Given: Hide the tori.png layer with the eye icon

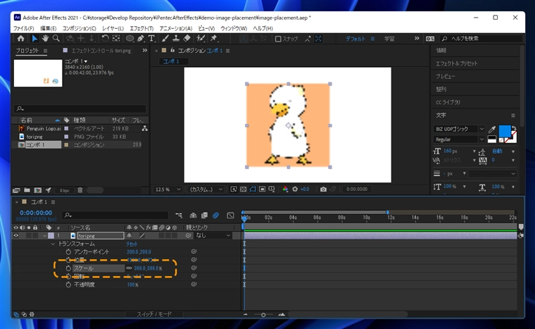Looking at the screenshot, I should point(16,235).
